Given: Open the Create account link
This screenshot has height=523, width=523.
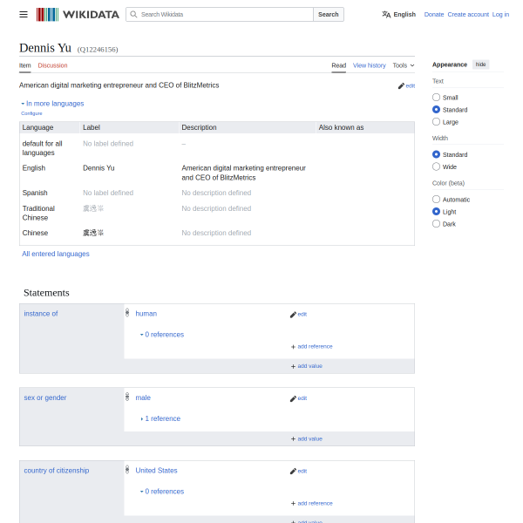Looking at the screenshot, I should point(468,14).
